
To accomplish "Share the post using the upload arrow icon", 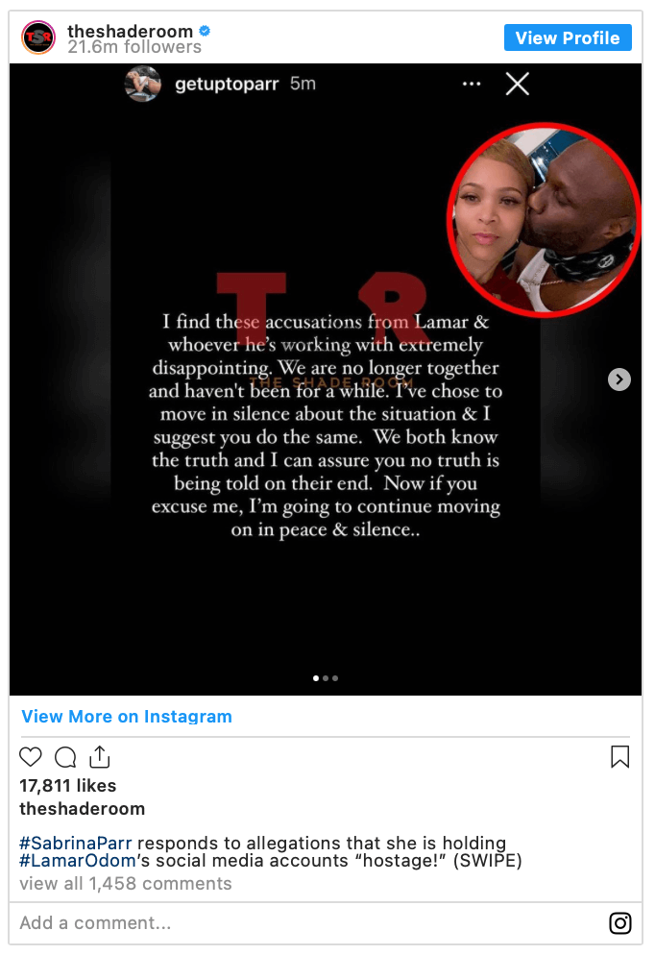I will coord(100,756).
